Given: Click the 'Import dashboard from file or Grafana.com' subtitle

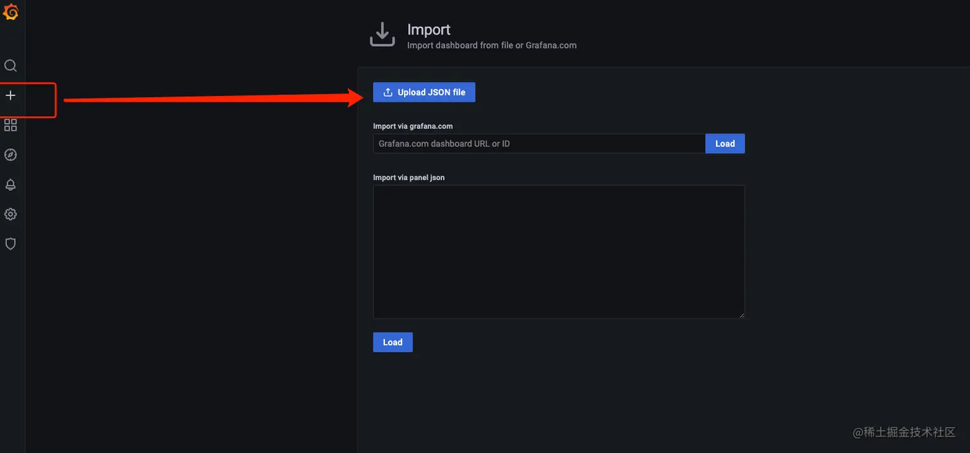Looking at the screenshot, I should [x=492, y=45].
